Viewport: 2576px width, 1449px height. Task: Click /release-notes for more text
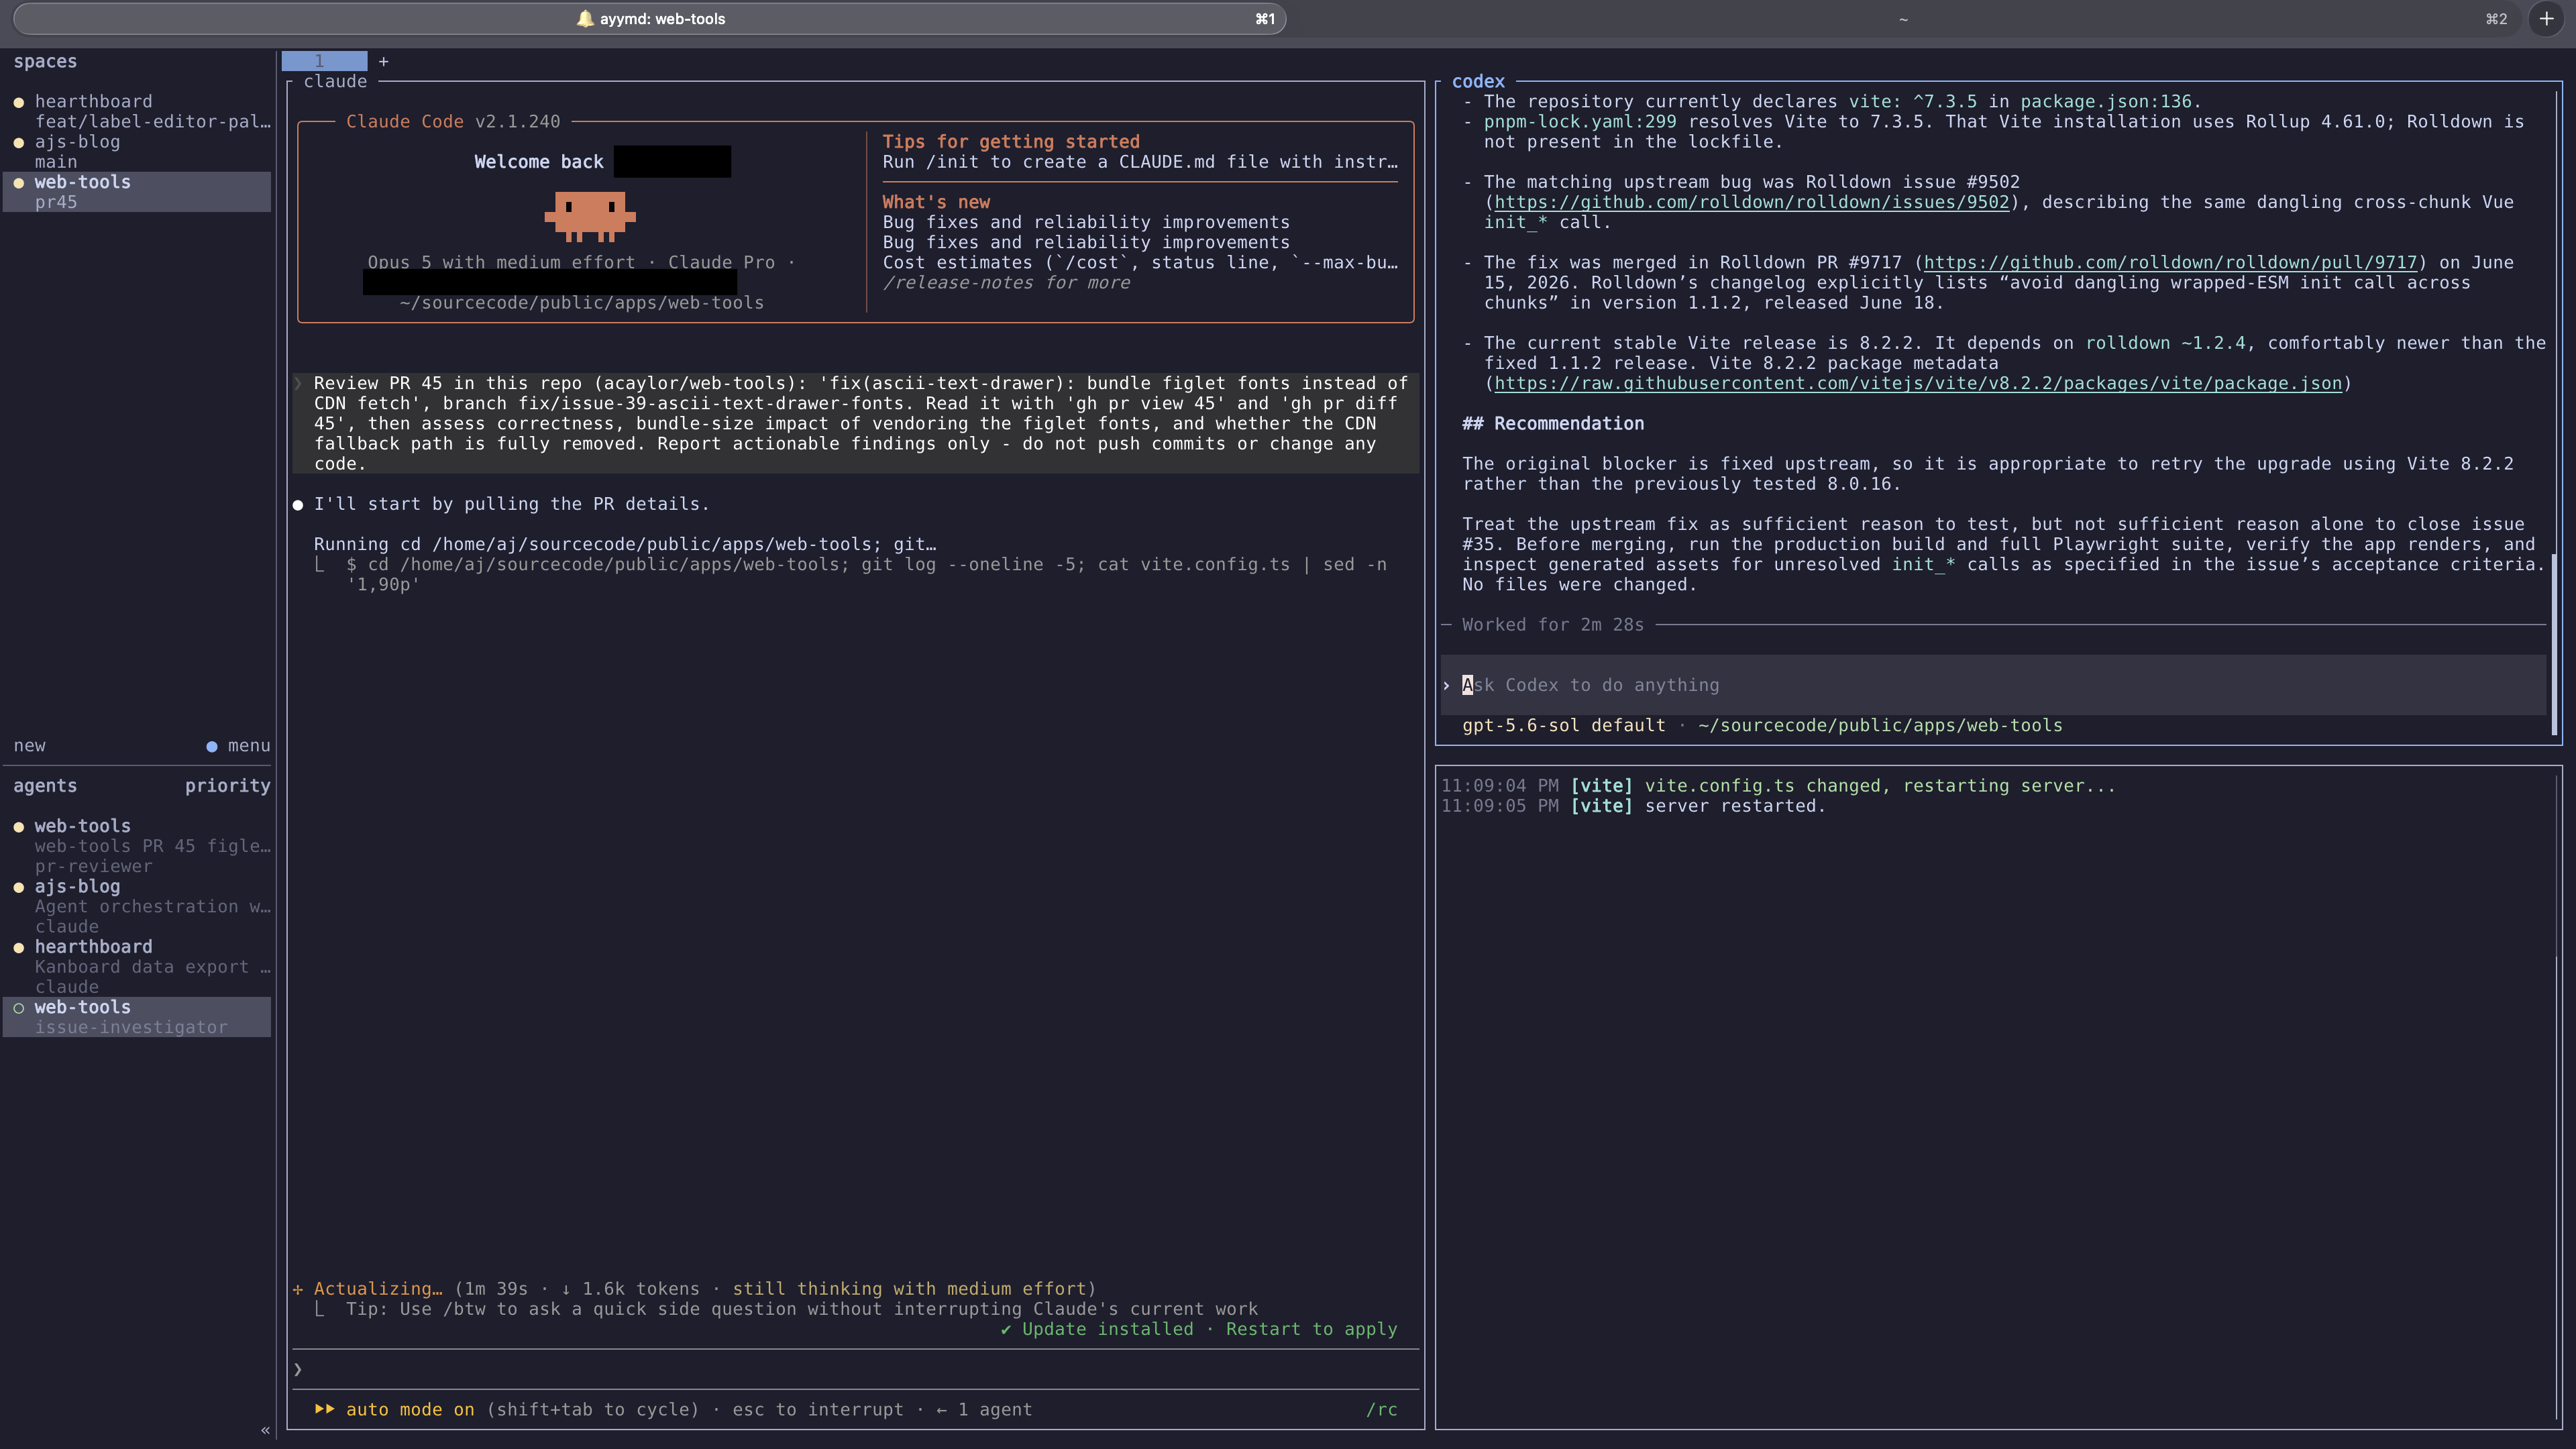click(x=1006, y=283)
